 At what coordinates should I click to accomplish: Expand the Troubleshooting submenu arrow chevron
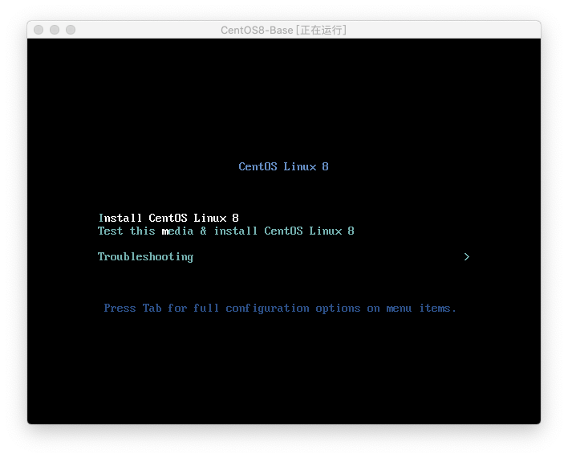tap(466, 256)
